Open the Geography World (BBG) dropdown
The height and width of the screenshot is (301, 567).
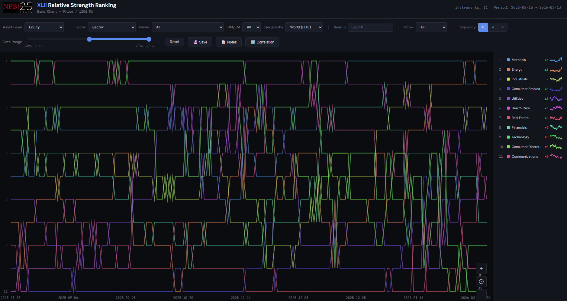304,27
